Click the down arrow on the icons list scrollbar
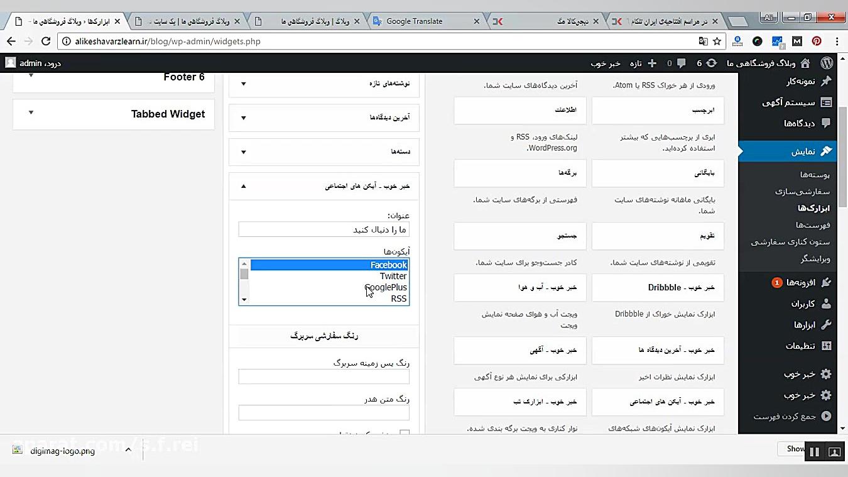This screenshot has height=477, width=848. [244, 299]
